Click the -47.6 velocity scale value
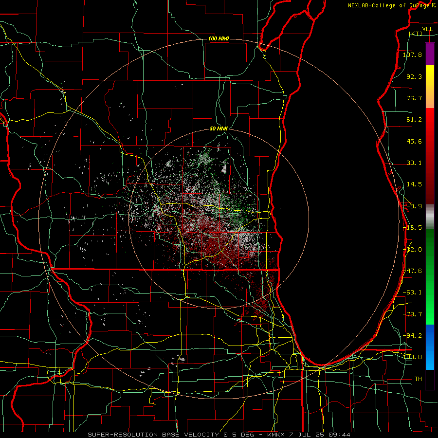Image resolution: width=438 pixels, height=438 pixels. [x=412, y=271]
